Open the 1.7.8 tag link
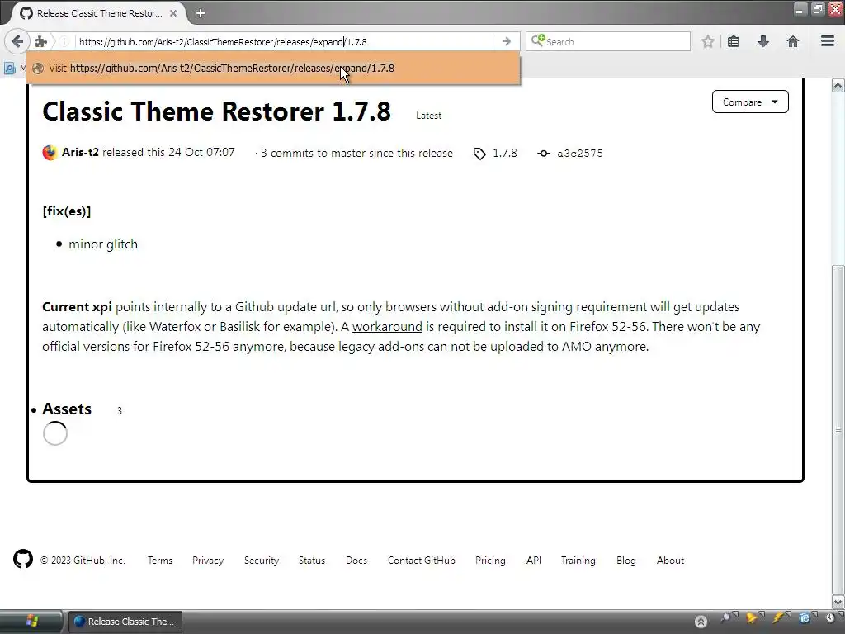 click(505, 153)
